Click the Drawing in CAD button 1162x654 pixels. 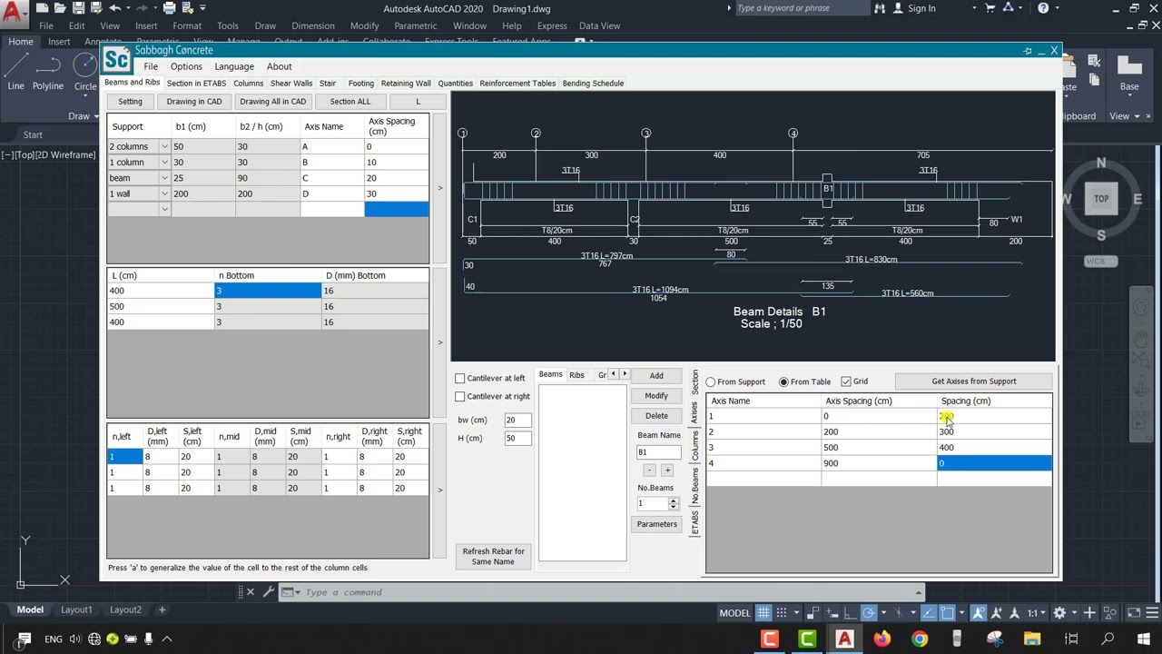[194, 102]
